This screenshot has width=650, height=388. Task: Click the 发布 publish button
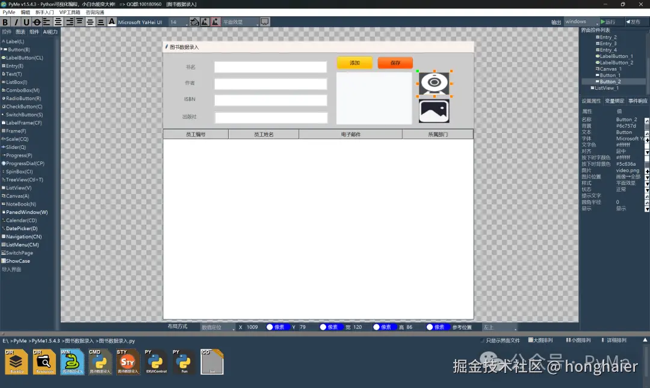(x=636, y=22)
